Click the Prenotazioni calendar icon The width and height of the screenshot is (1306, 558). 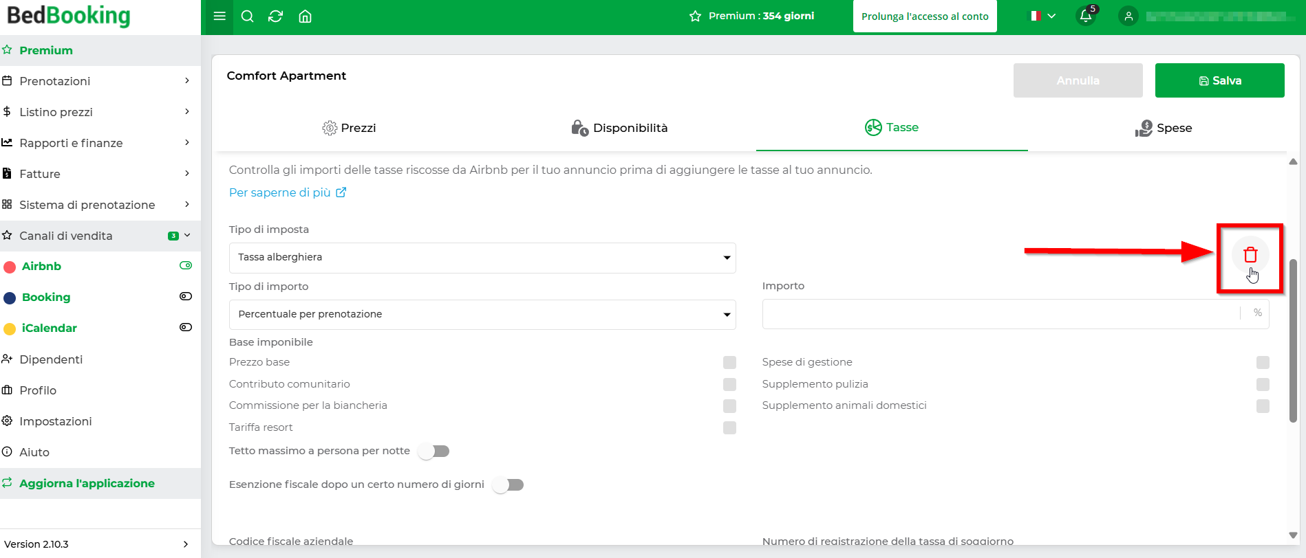7,81
